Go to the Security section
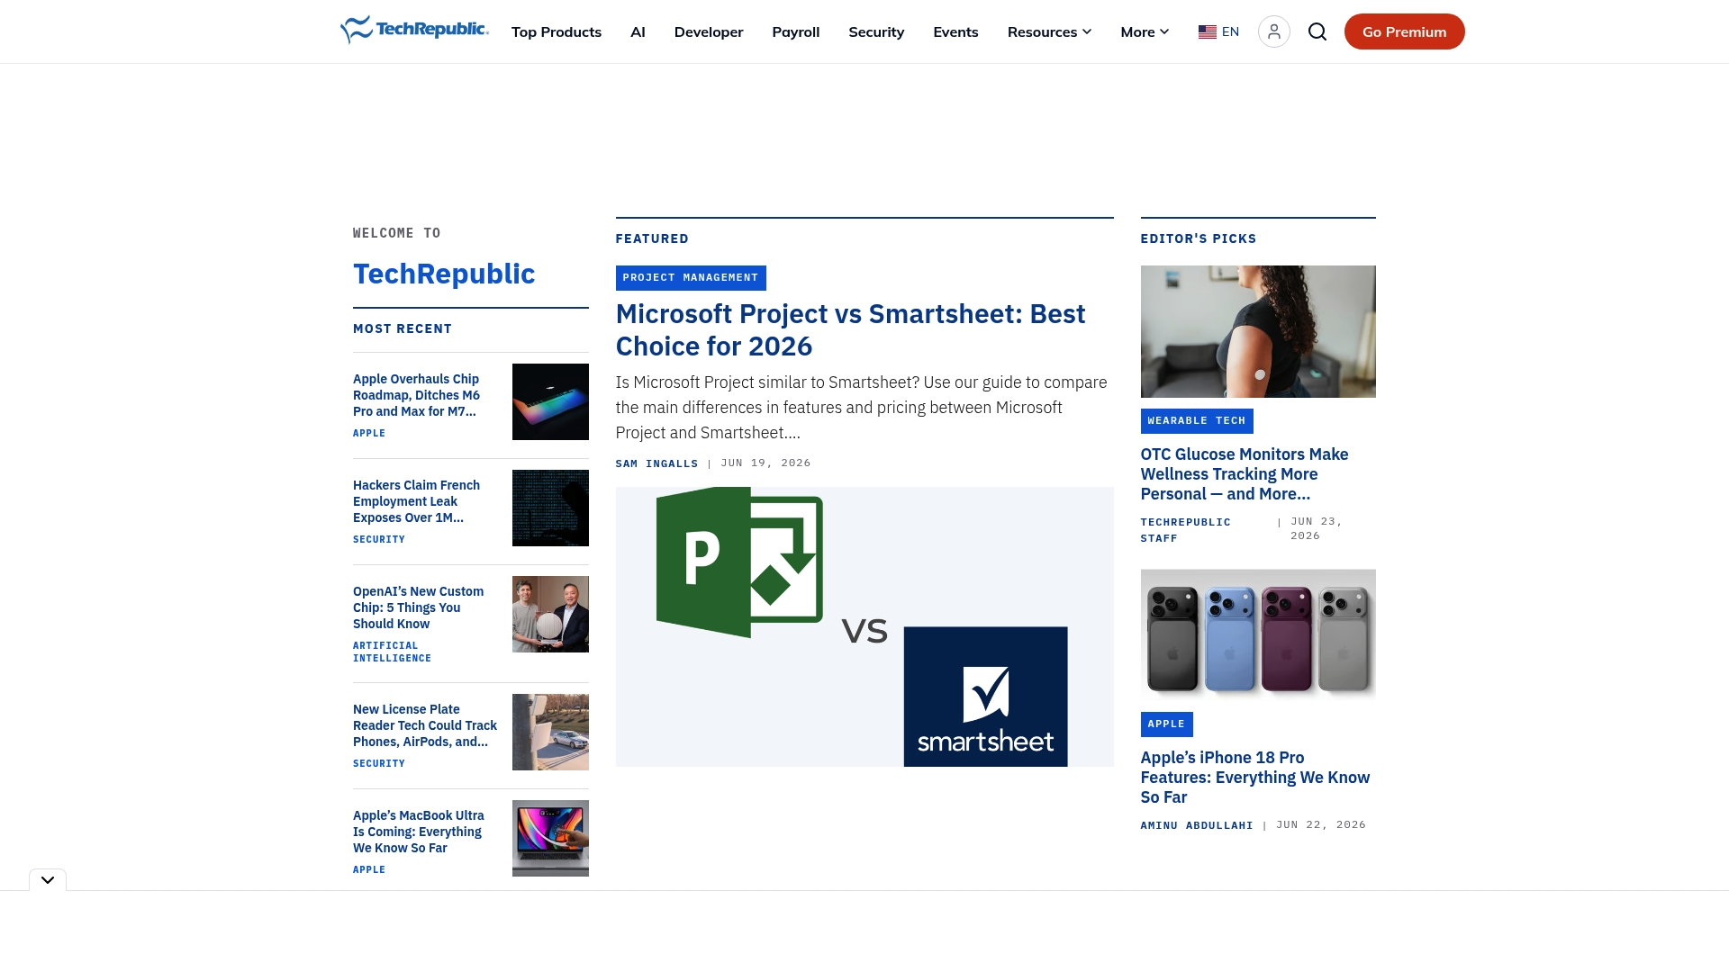 pyautogui.click(x=876, y=31)
